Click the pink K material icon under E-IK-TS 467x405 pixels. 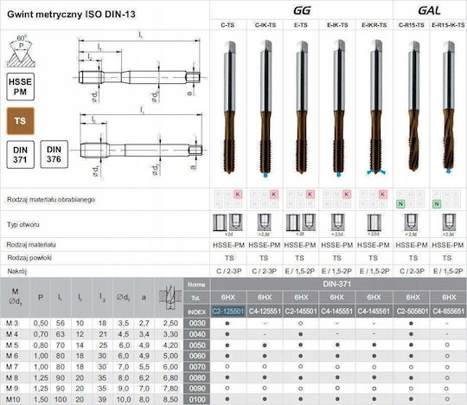[x=347, y=195]
